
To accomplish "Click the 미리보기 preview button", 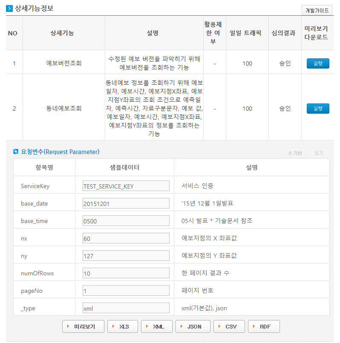I will tap(83, 326).
